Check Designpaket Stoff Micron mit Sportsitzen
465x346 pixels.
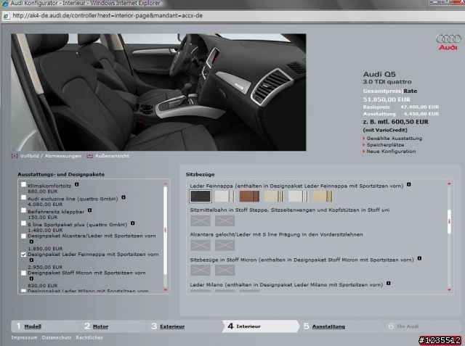pos(23,273)
